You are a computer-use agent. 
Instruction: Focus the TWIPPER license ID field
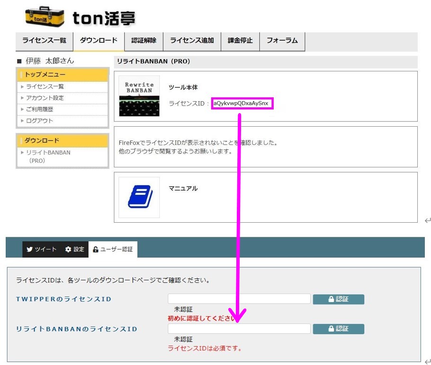[239, 299]
